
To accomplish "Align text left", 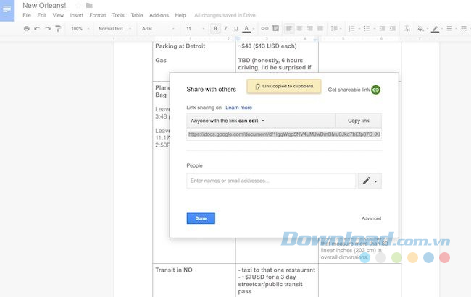I will 289,28.
